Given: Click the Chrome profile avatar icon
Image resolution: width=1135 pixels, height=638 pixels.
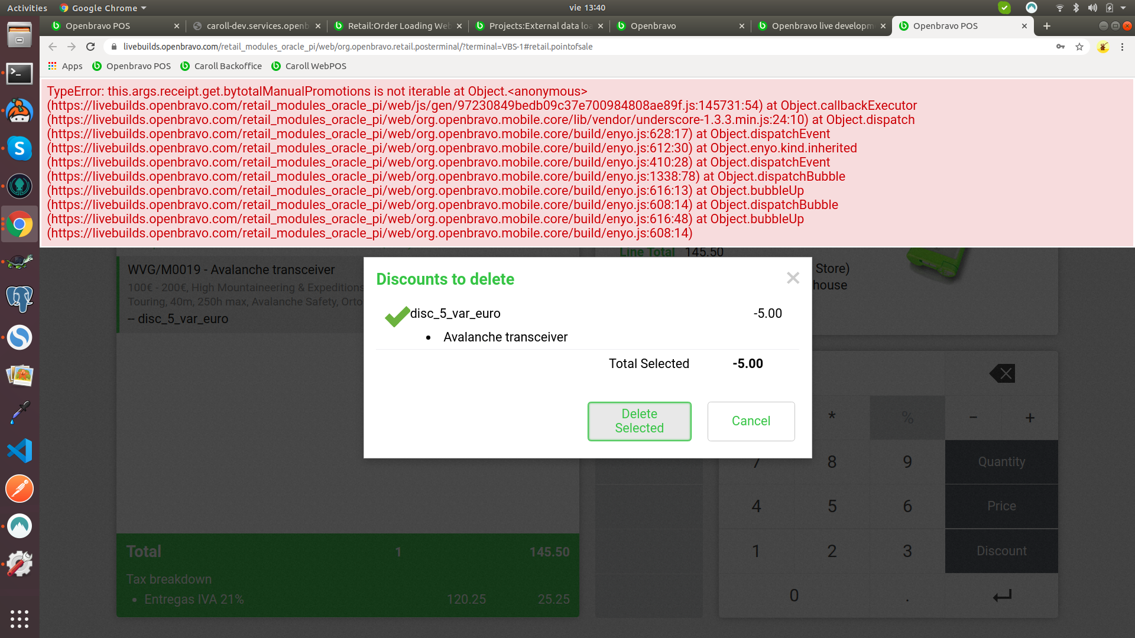Looking at the screenshot, I should [1103, 47].
